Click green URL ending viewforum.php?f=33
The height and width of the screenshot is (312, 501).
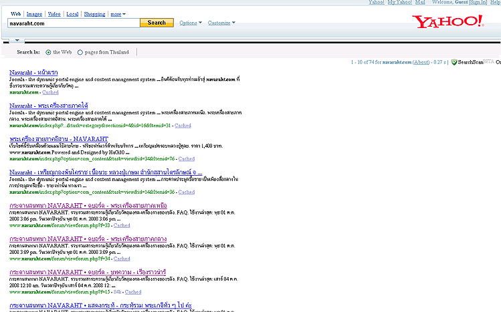pos(60,226)
